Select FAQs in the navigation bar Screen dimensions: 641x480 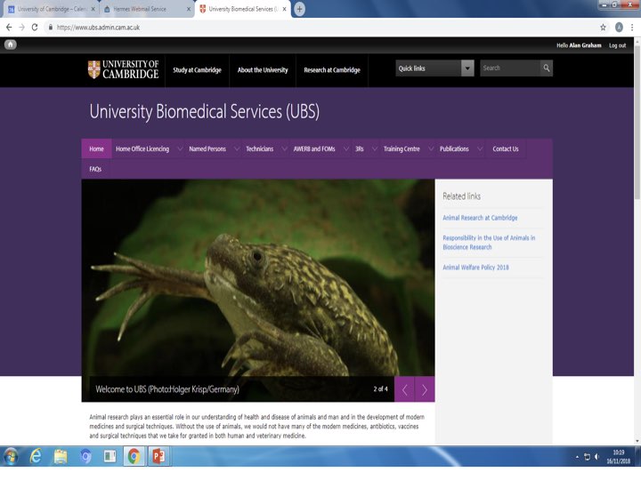pyautogui.click(x=95, y=169)
